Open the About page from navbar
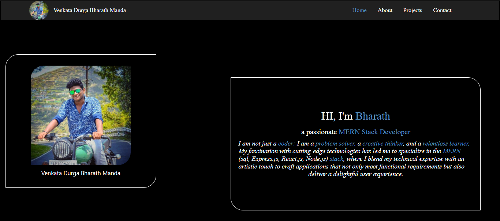The width and height of the screenshot is (500, 221). pyautogui.click(x=385, y=10)
